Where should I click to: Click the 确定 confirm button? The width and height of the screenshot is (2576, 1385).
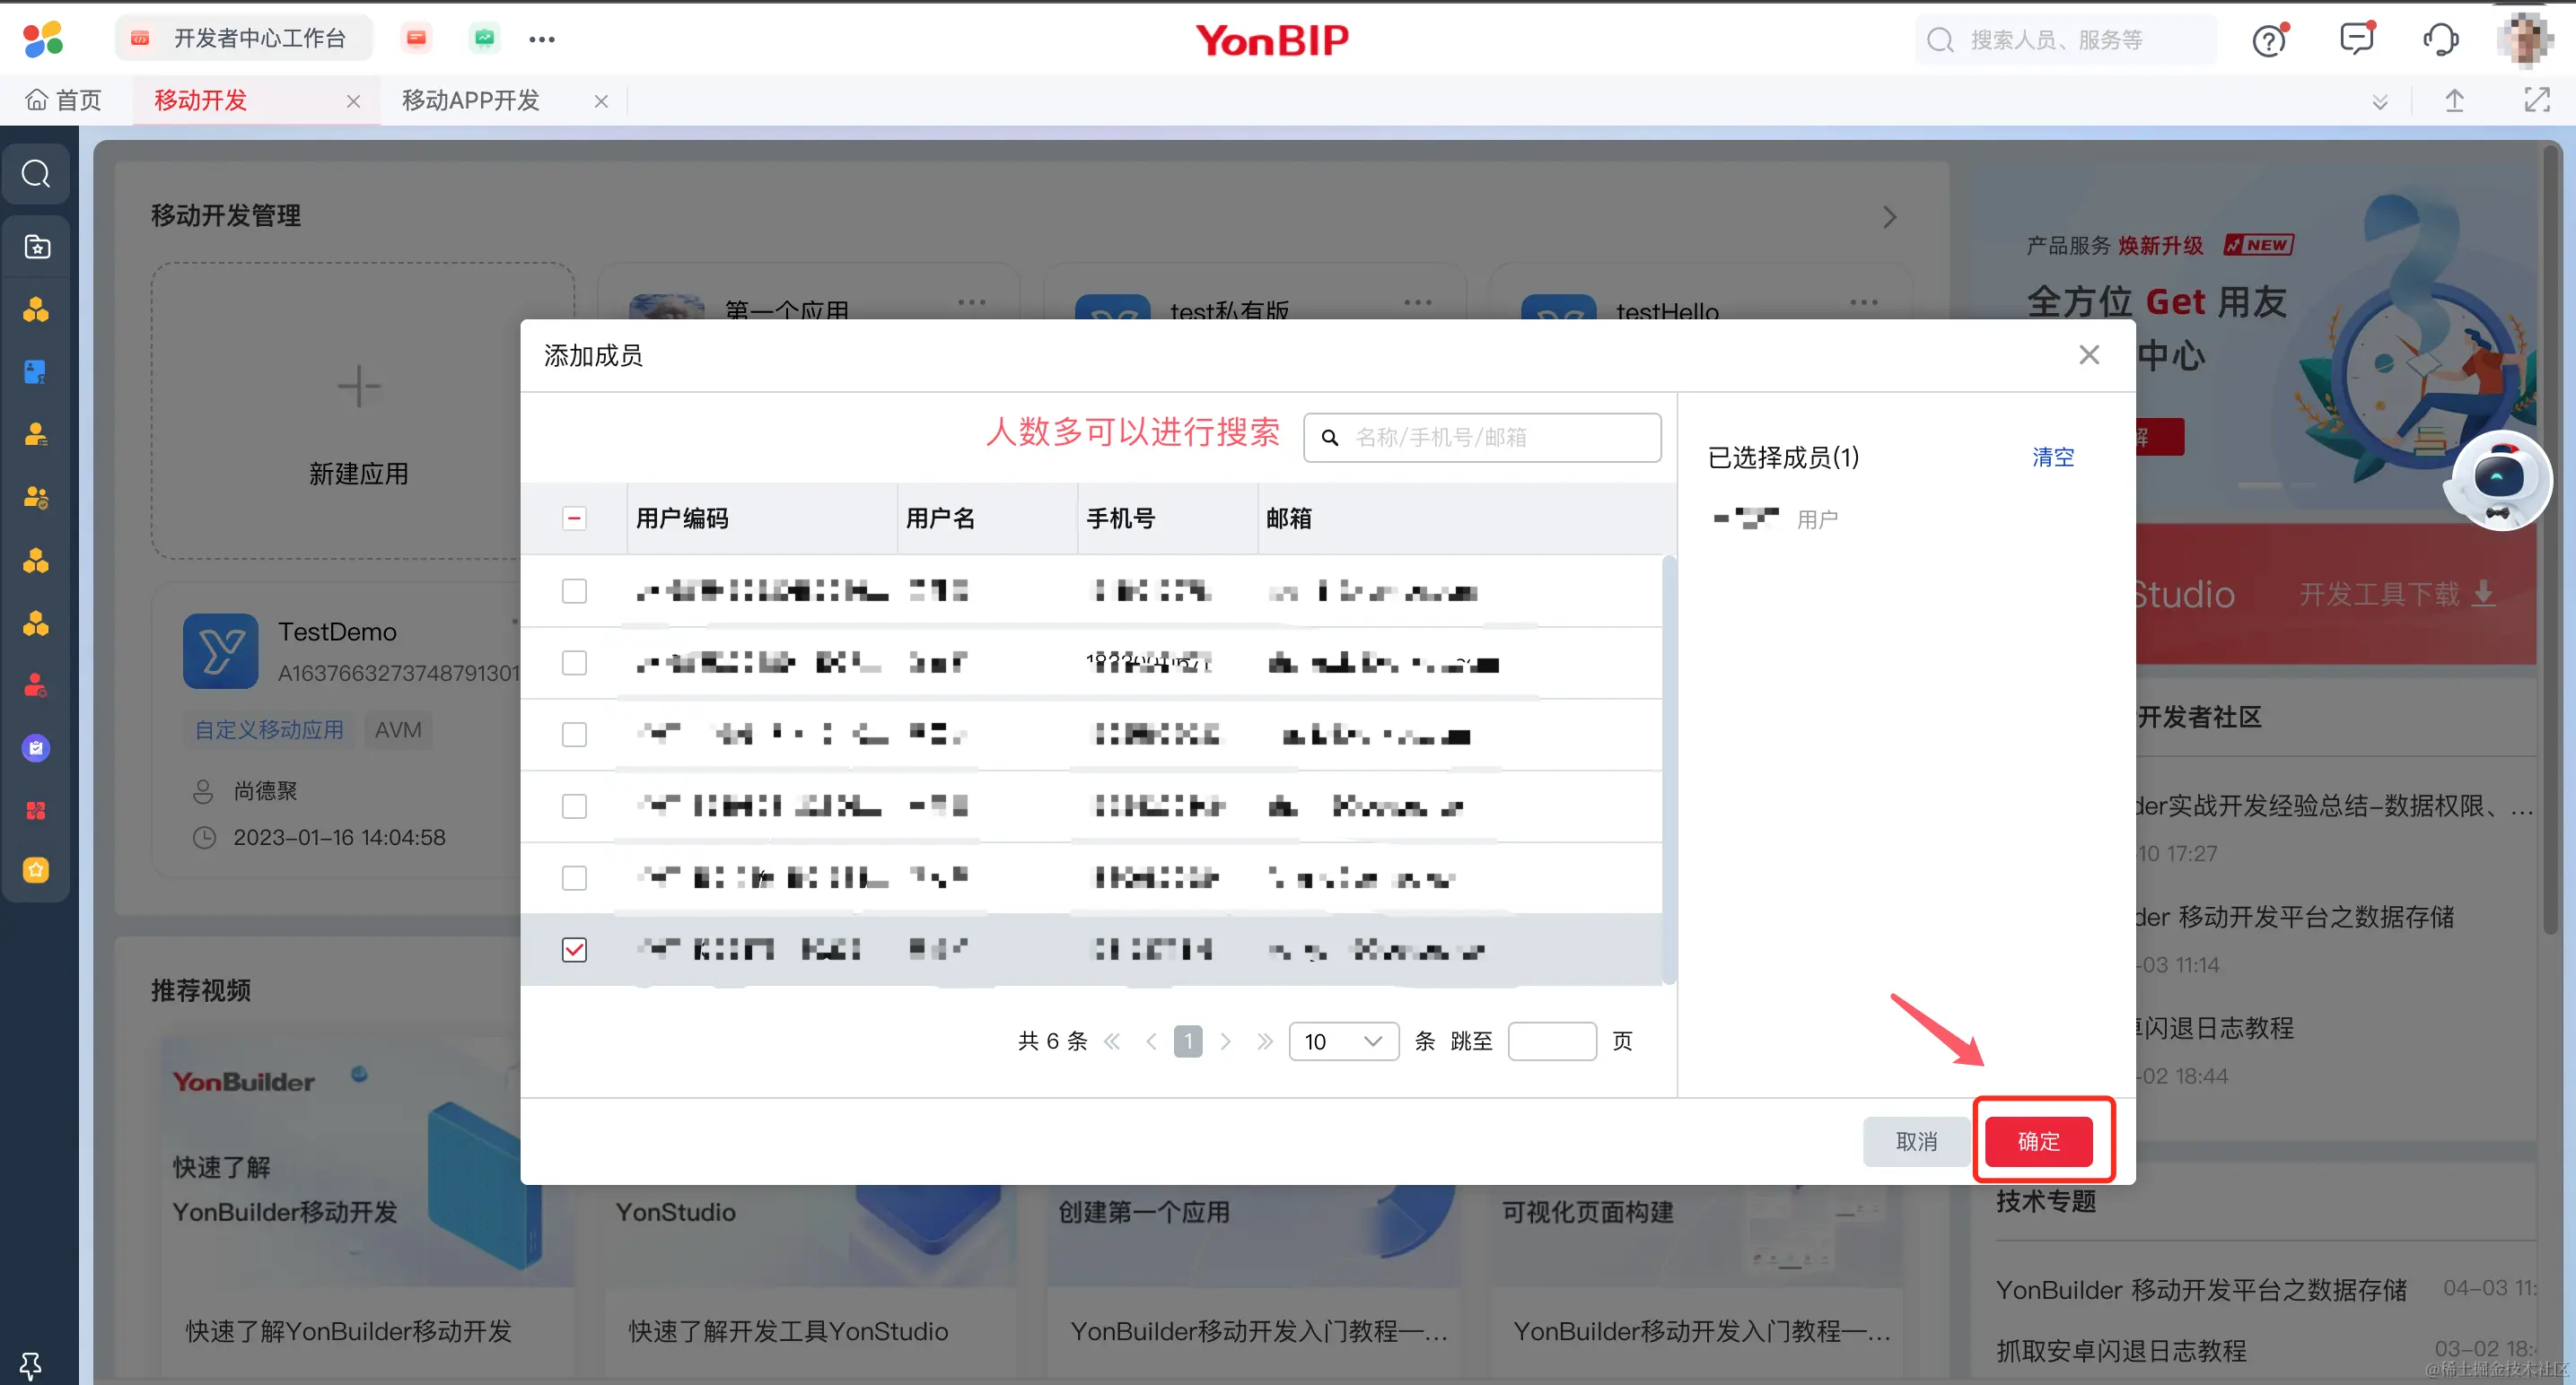[x=2039, y=1141]
